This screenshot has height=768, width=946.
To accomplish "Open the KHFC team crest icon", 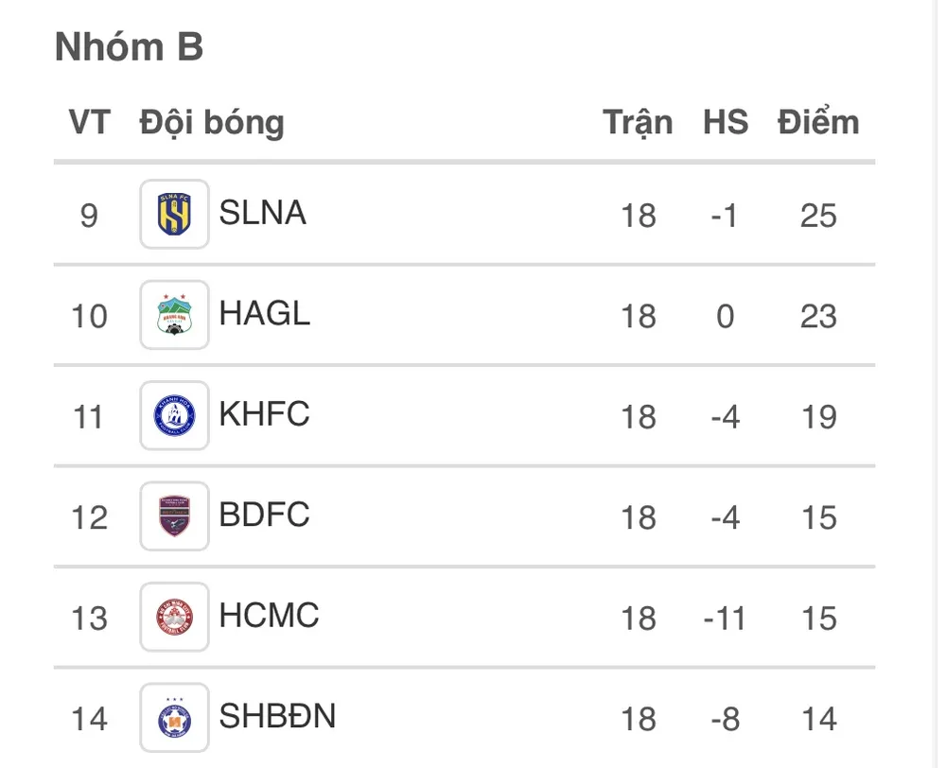I will click(x=174, y=415).
